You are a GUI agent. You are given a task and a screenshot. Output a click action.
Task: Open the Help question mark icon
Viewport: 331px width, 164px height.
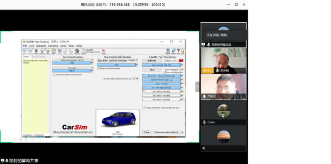pyautogui.click(x=178, y=50)
